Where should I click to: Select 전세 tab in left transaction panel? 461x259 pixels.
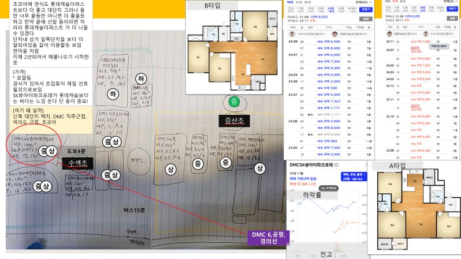coord(299,2)
